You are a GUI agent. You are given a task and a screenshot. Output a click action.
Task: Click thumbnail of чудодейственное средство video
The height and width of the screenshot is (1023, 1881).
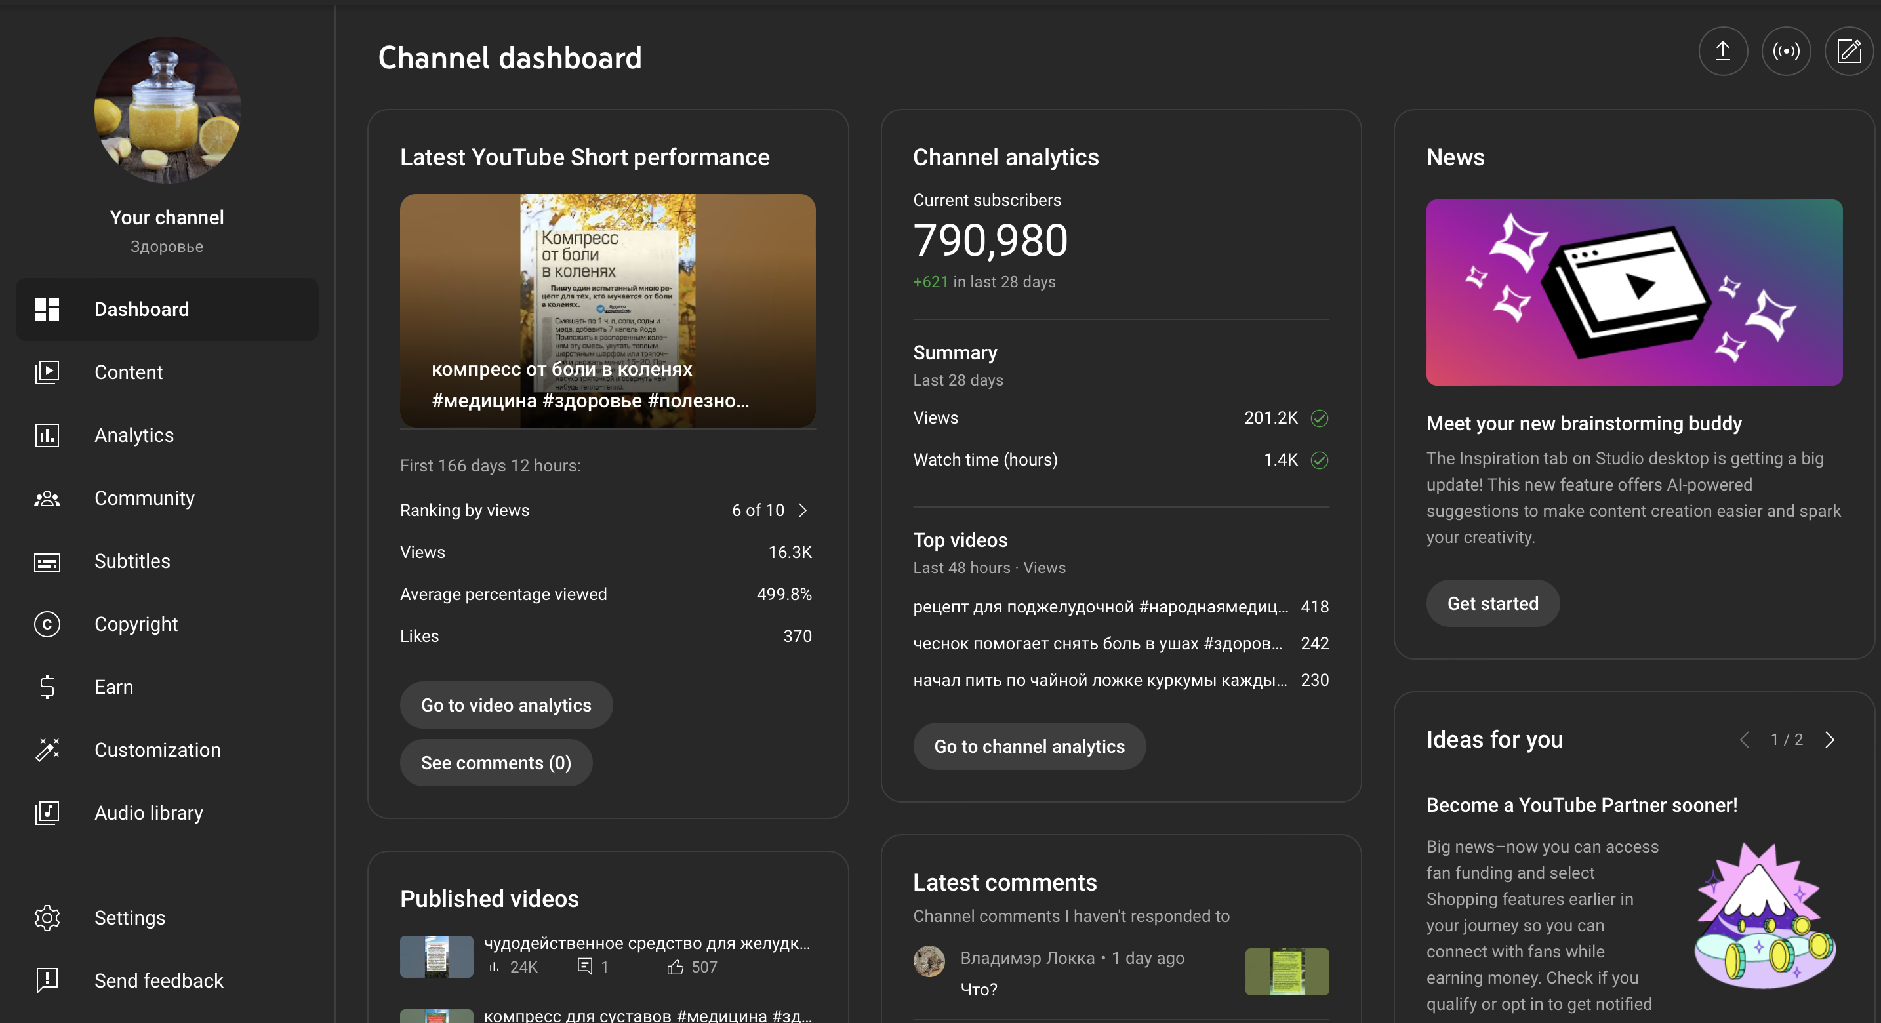point(437,957)
